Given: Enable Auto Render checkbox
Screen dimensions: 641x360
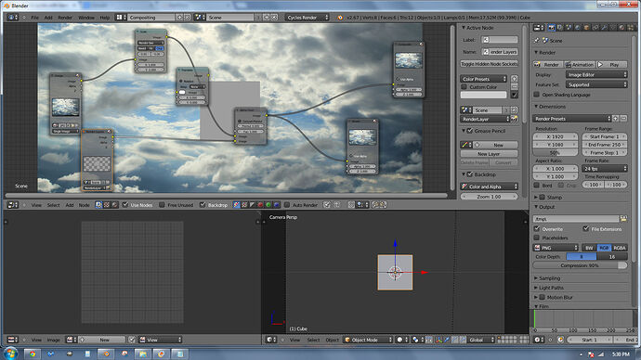Looking at the screenshot, I should click(x=287, y=205).
